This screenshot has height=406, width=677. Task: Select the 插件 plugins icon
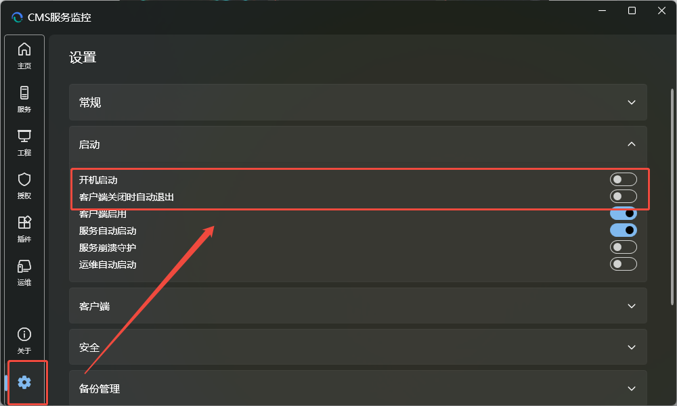point(24,228)
